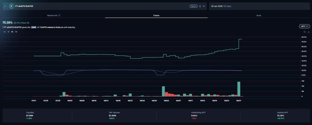
Task: Select the Charts tab
Action: (156, 15)
